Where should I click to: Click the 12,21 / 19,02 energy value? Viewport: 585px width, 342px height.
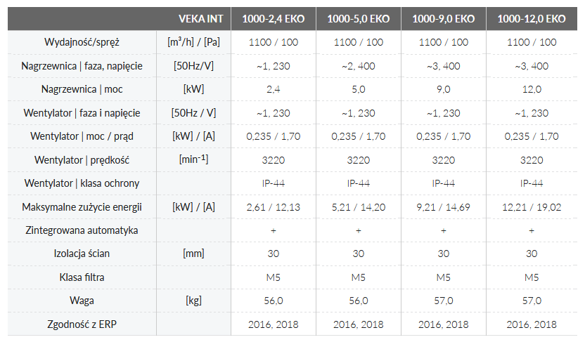point(531,207)
